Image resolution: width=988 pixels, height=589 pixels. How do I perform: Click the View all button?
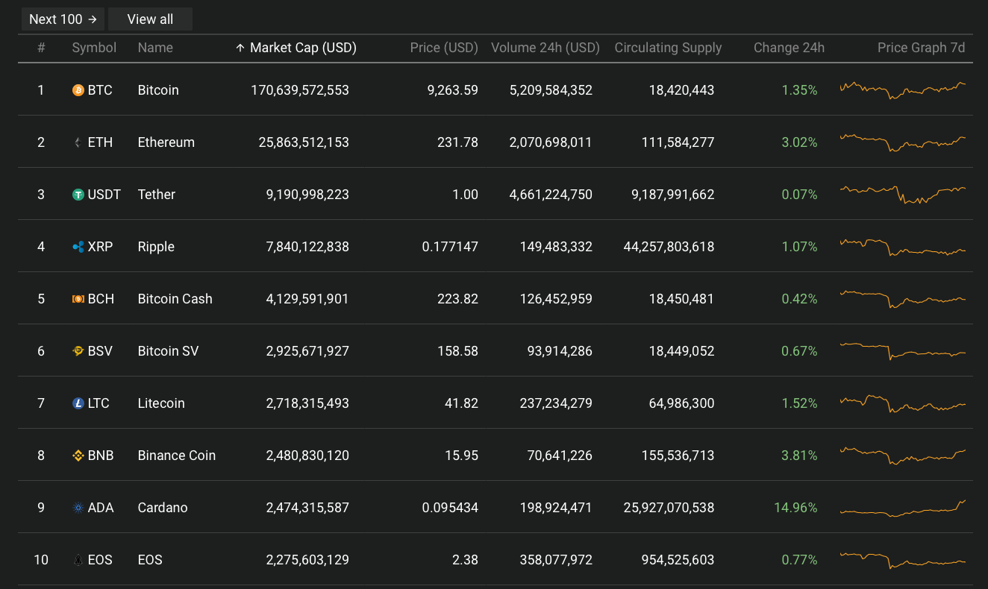[x=150, y=19]
